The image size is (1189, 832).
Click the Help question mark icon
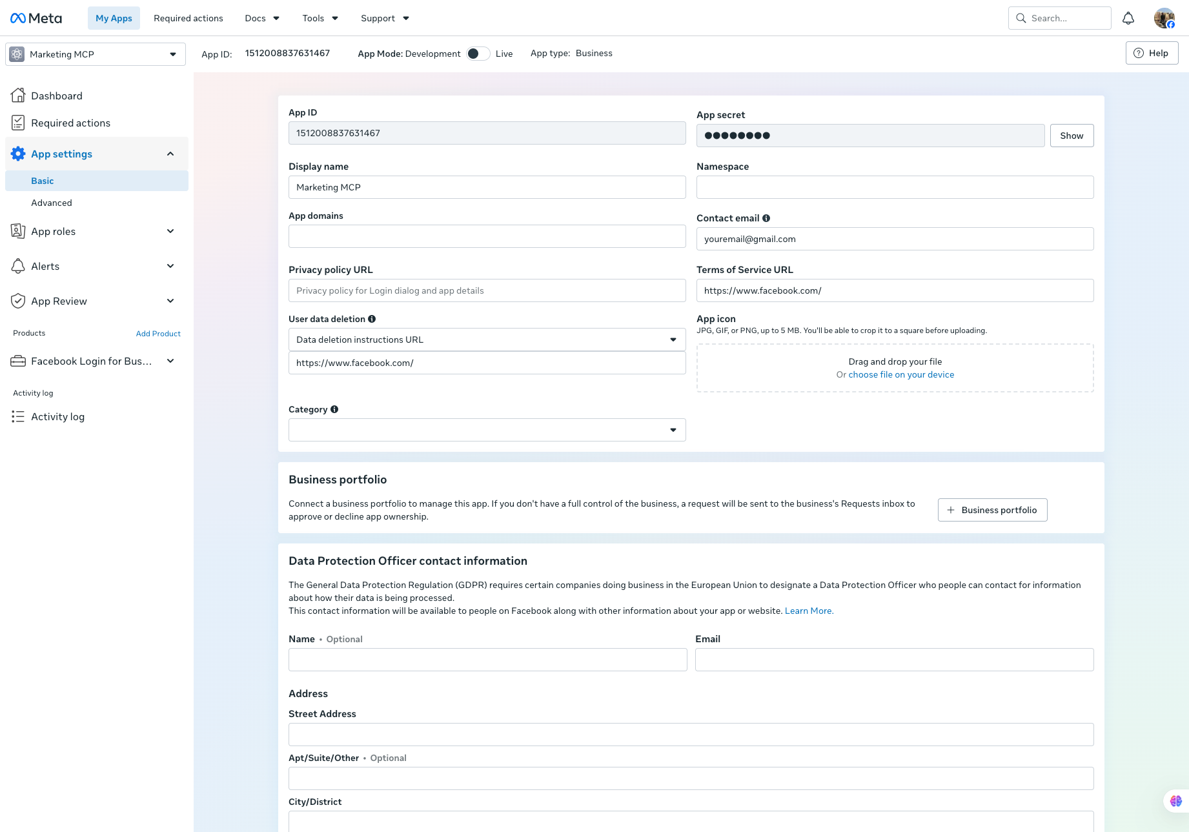1139,53
